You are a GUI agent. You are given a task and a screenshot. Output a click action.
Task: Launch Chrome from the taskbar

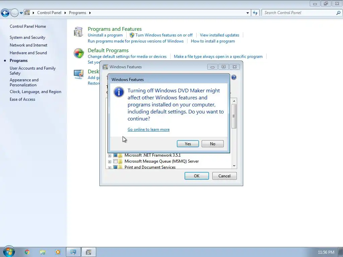(x=27, y=252)
